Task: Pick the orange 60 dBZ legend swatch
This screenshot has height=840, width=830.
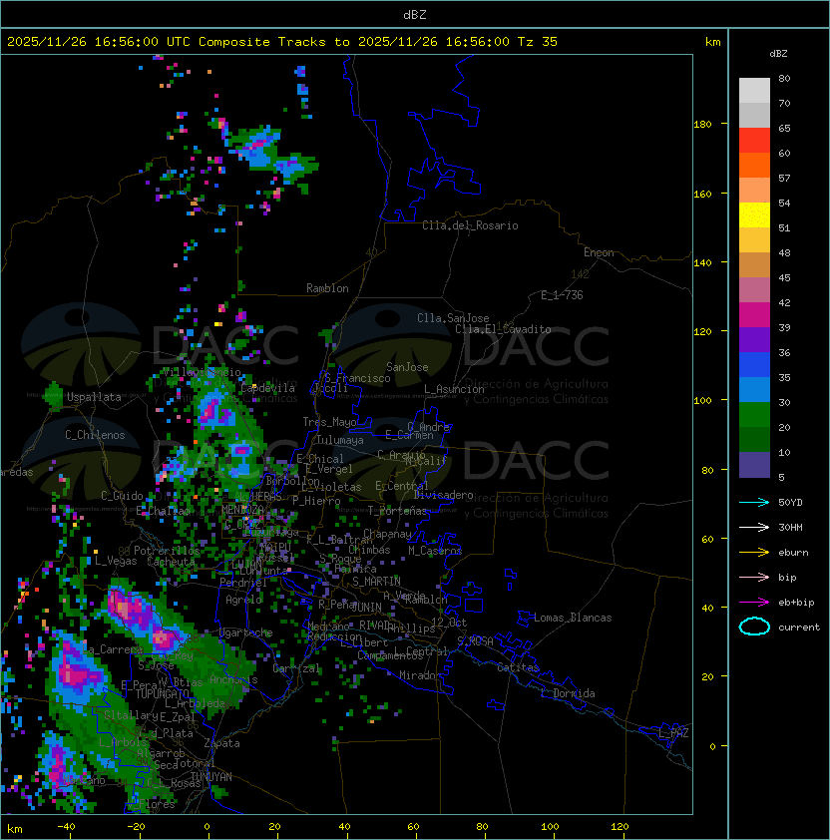Action: click(x=754, y=165)
